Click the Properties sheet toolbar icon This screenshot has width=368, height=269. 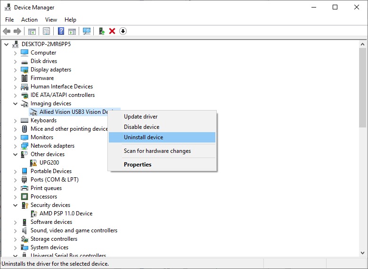click(47, 31)
